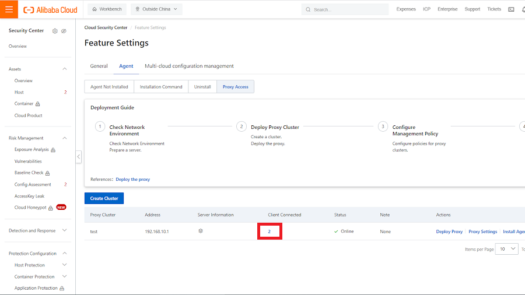Click the eye-slash icon beside Security Center
Viewport: 525px width, 295px height.
click(64, 31)
